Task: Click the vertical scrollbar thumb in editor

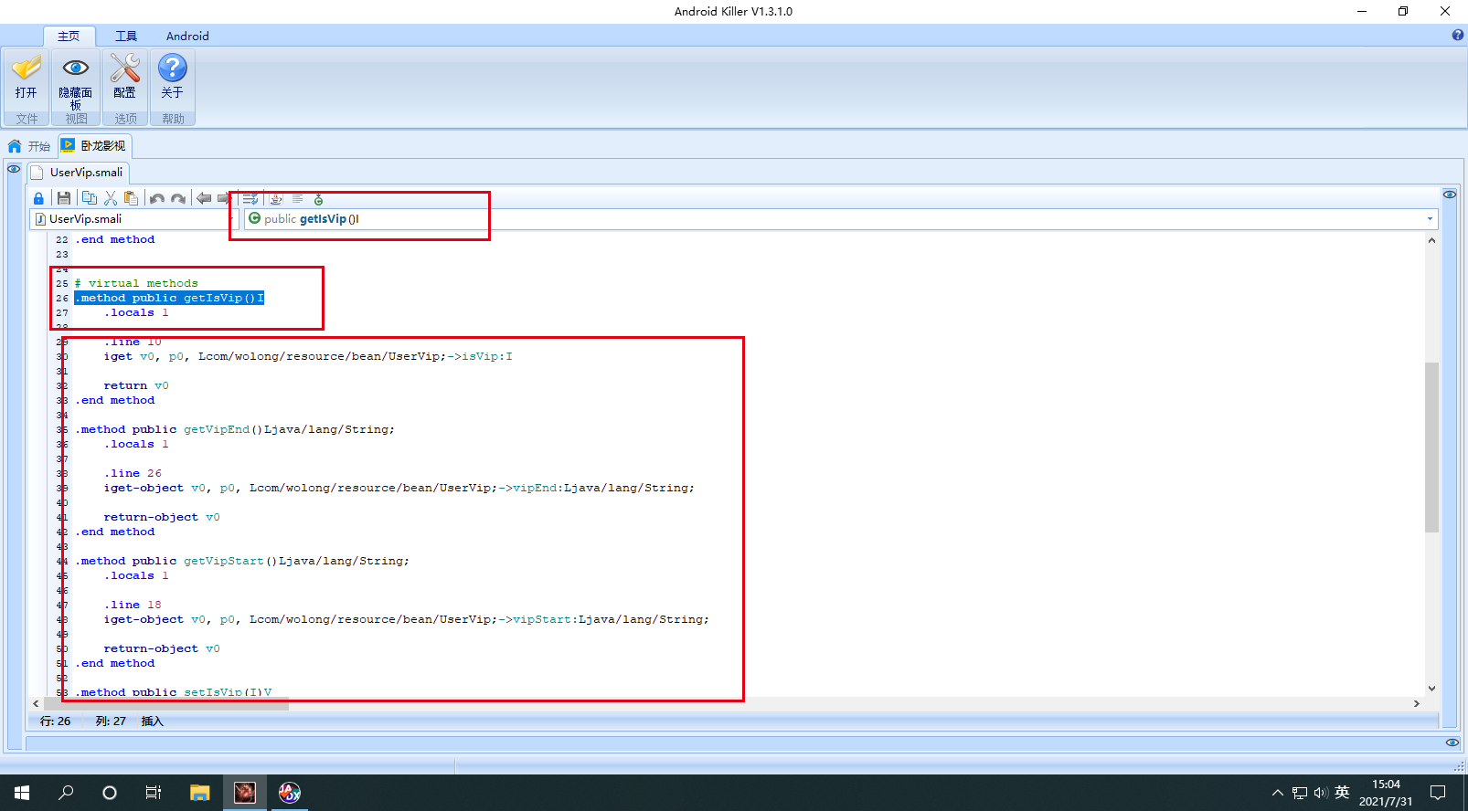Action: pyautogui.click(x=1431, y=448)
